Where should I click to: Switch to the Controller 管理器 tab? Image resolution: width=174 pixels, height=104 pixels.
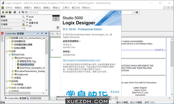(15, 98)
